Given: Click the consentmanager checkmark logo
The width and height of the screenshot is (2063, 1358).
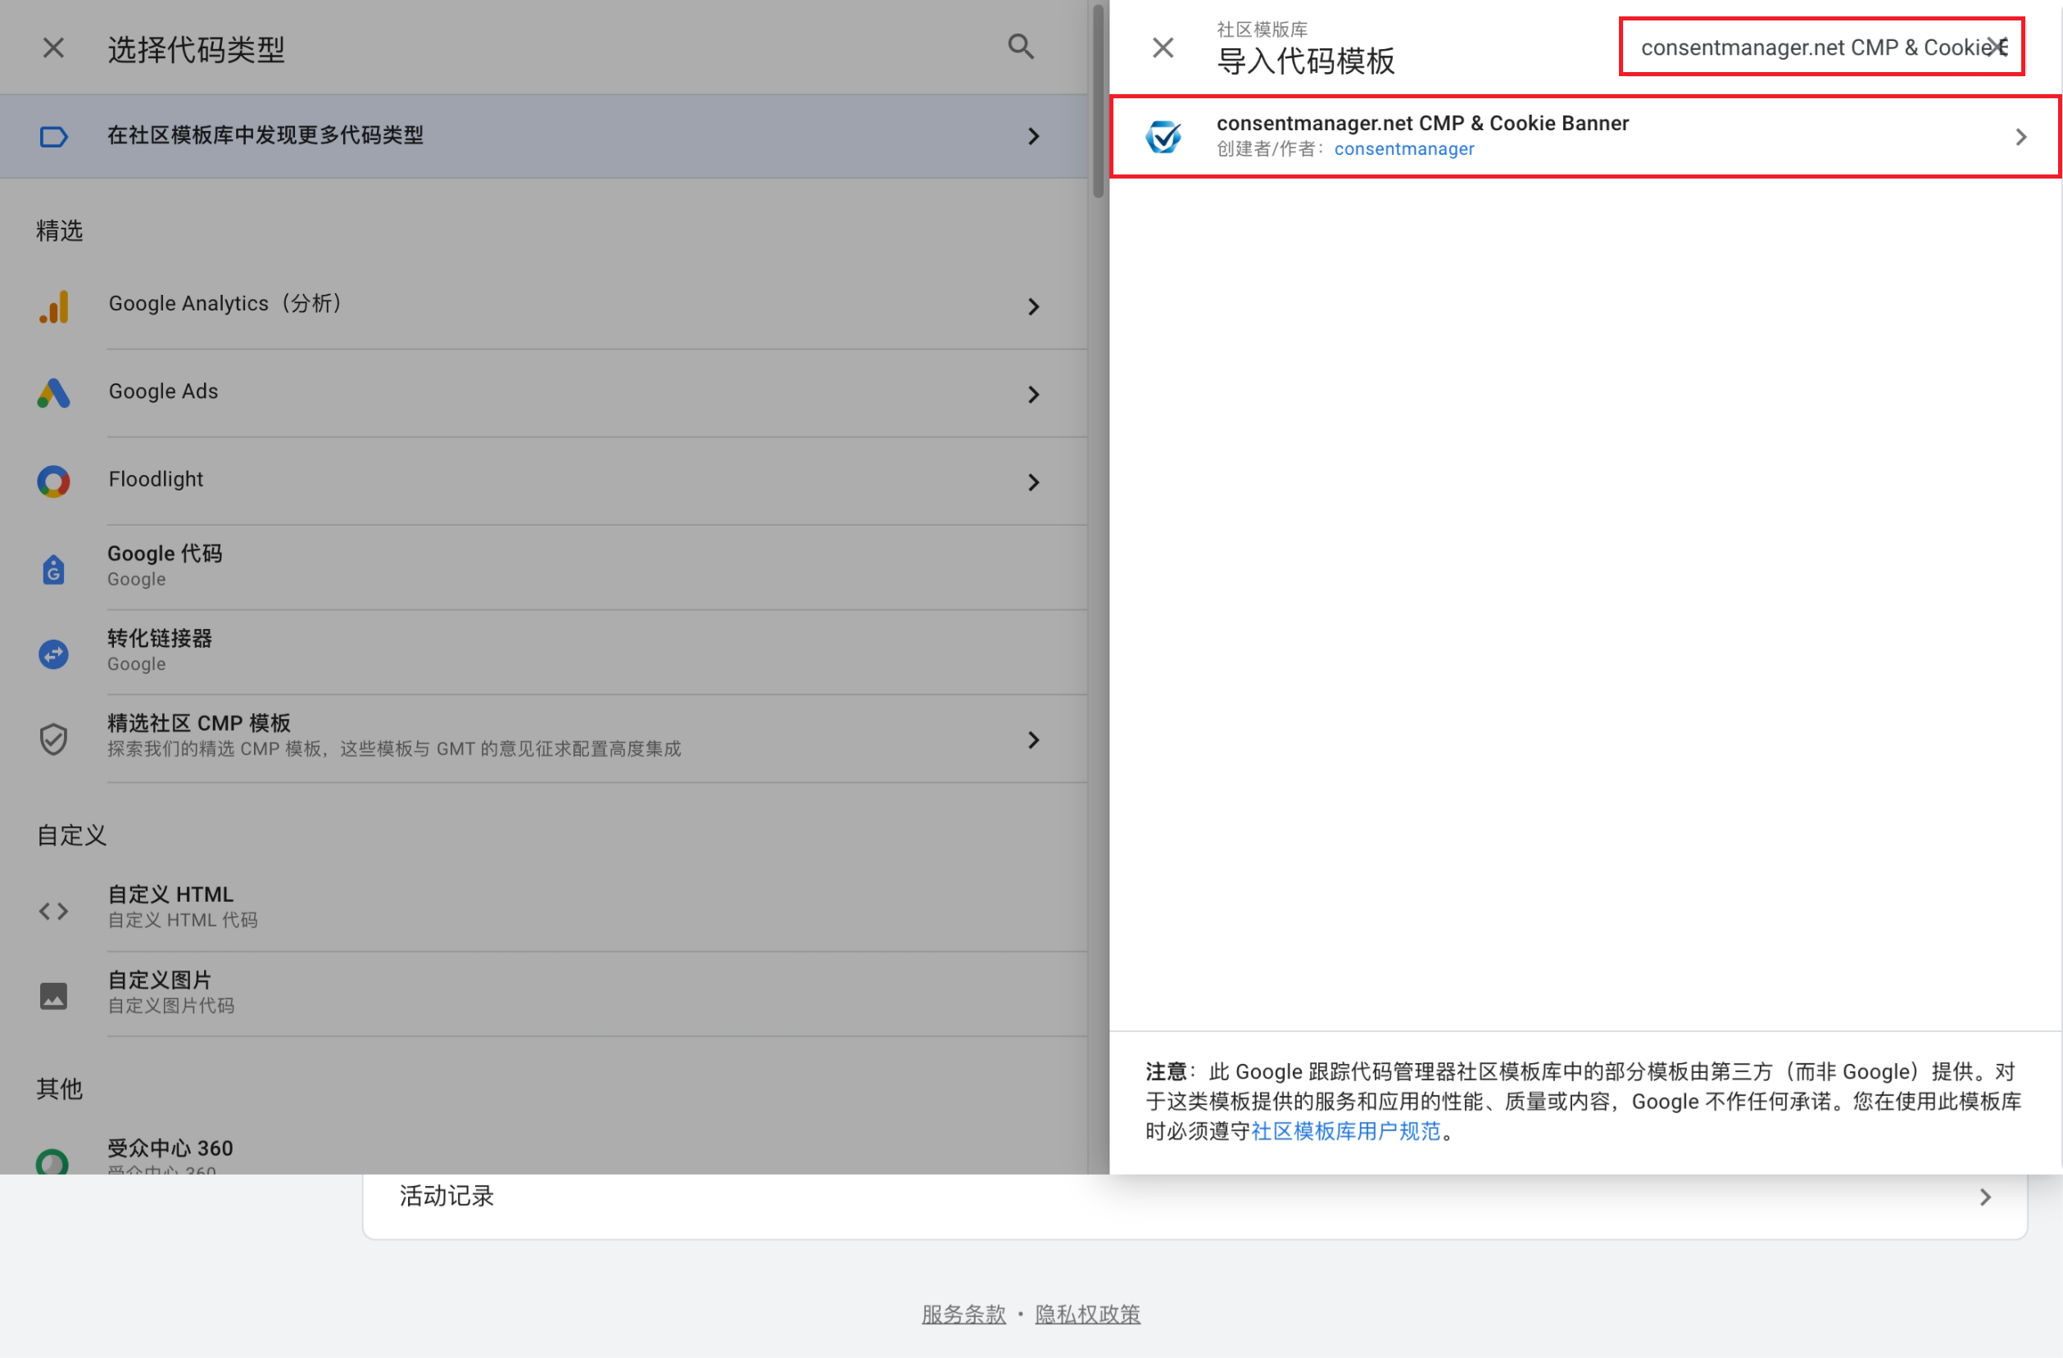Looking at the screenshot, I should [x=1163, y=137].
